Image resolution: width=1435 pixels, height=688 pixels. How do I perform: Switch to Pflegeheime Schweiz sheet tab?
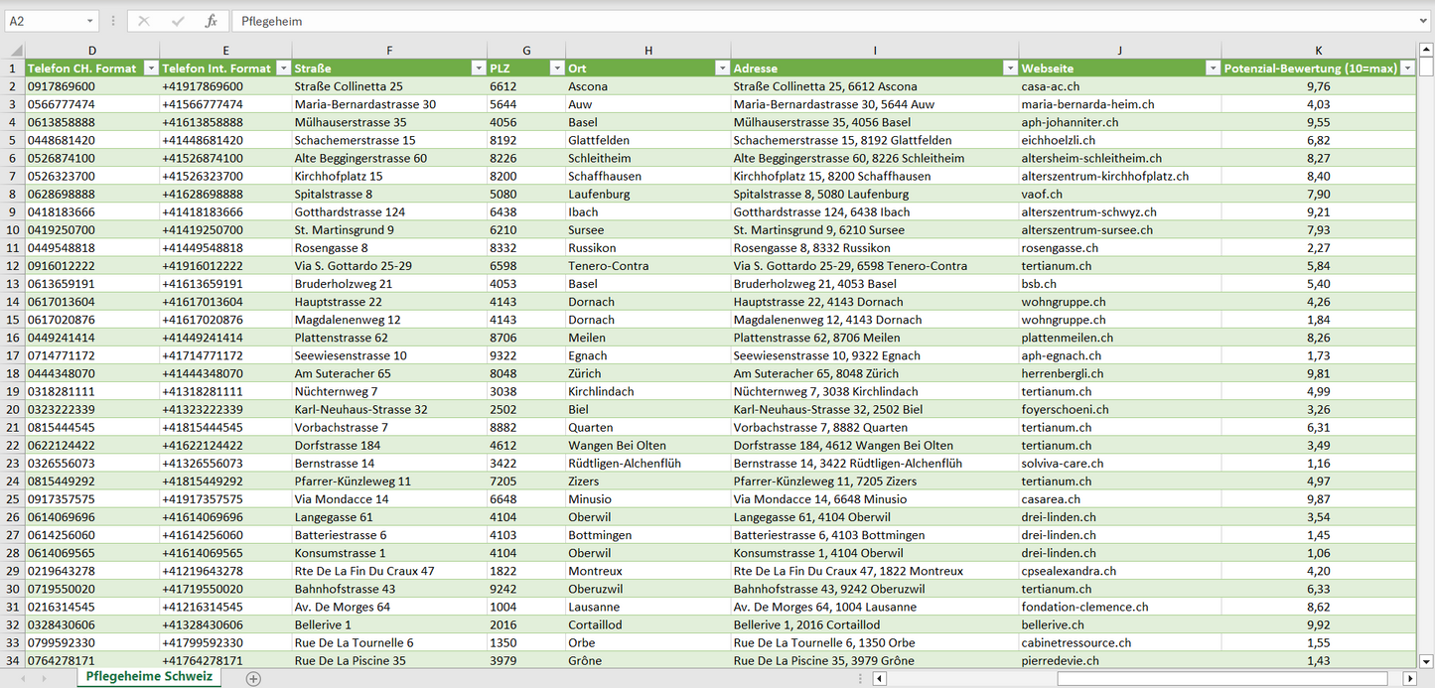click(x=149, y=677)
